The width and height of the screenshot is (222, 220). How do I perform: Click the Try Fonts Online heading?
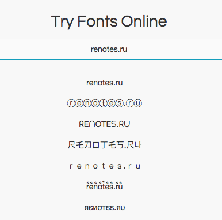pos(109,21)
